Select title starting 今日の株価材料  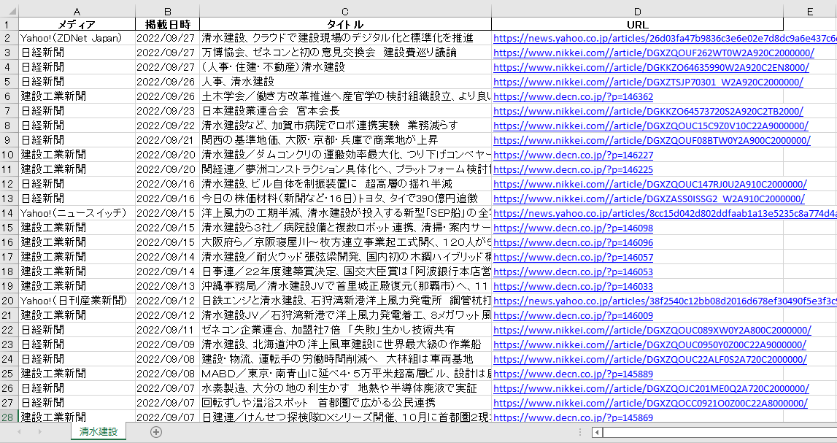[x=345, y=199]
